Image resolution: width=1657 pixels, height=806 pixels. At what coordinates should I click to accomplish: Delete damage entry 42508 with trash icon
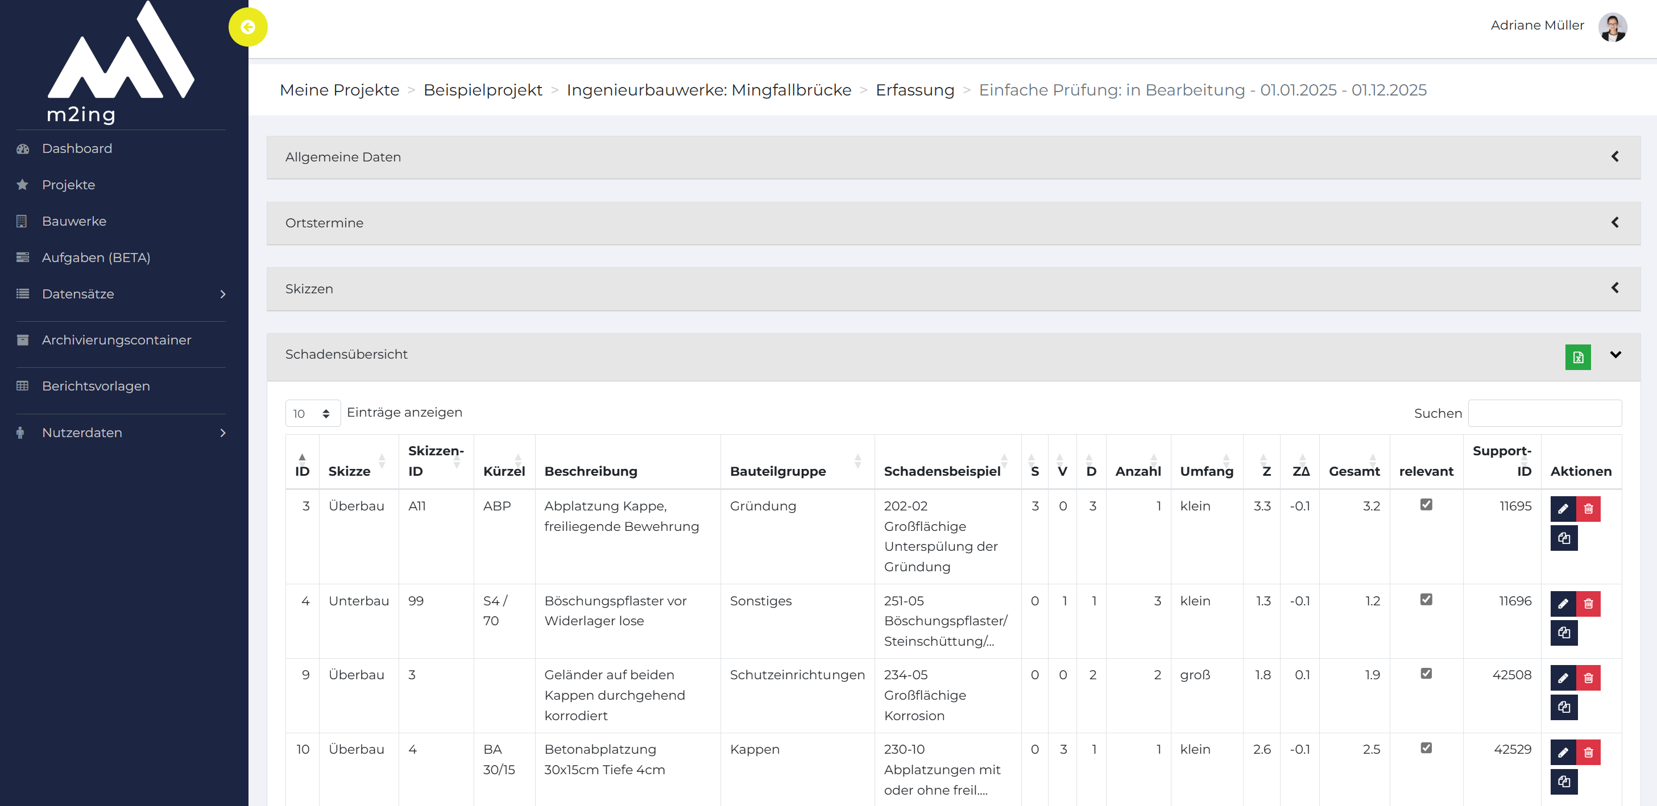coord(1588,678)
